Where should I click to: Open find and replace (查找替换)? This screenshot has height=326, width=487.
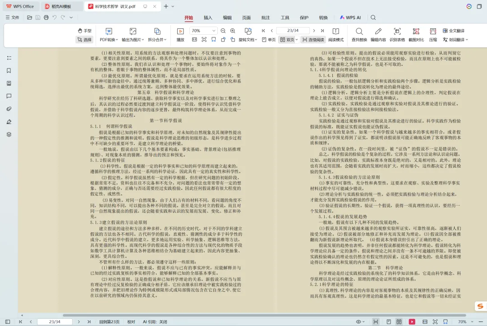coord(359,35)
